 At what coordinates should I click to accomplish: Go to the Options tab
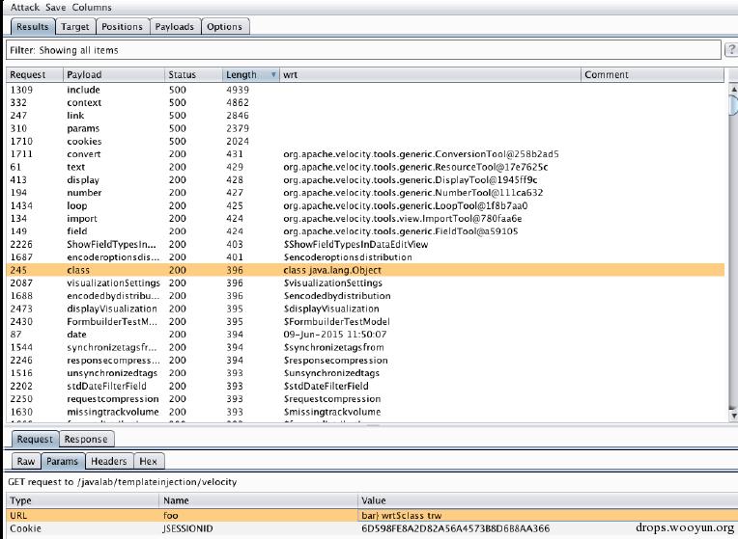click(x=224, y=26)
